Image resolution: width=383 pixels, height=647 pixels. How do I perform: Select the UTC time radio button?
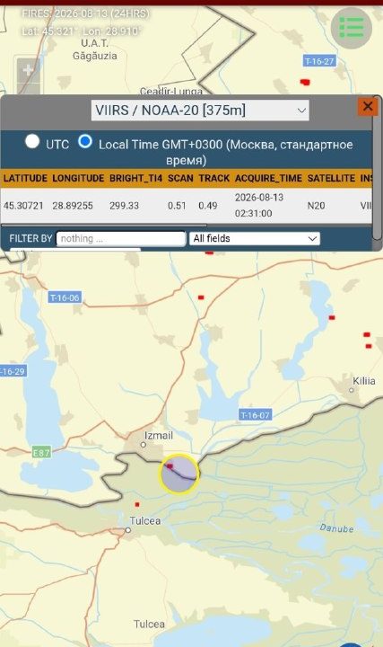click(32, 141)
